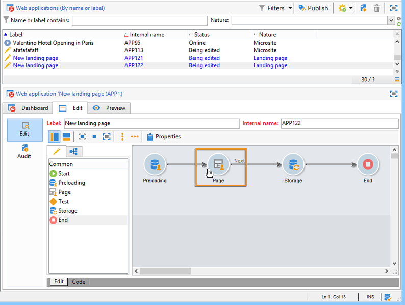The image size is (405, 305).
Task: Click the vertical dots alignment icon
Action: (122, 137)
